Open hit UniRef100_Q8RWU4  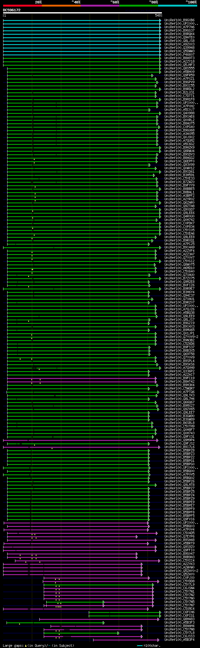pos(179,151)
